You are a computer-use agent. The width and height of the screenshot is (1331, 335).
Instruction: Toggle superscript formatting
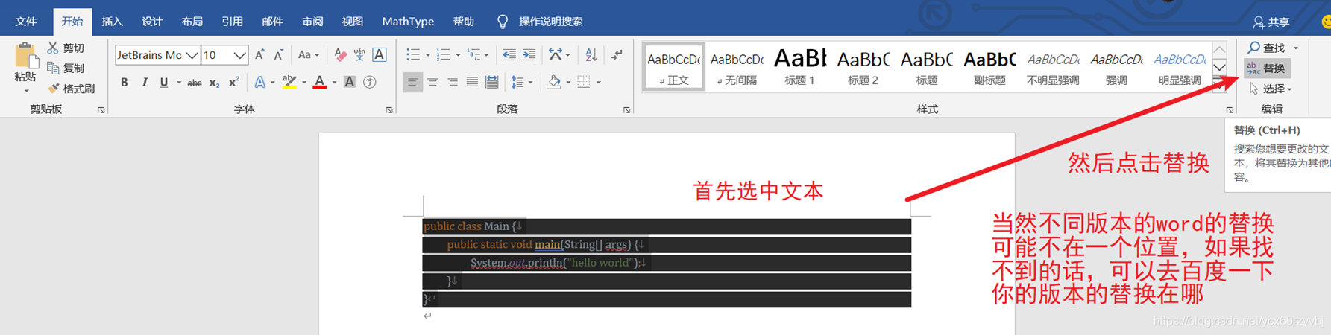(x=233, y=82)
